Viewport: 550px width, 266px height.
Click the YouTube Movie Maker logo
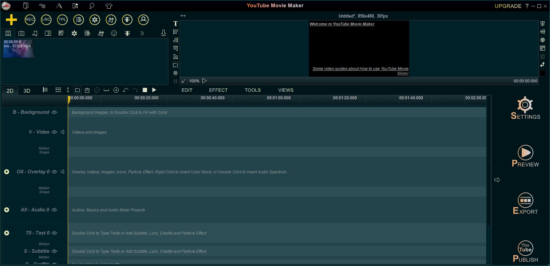pyautogui.click(x=6, y=6)
